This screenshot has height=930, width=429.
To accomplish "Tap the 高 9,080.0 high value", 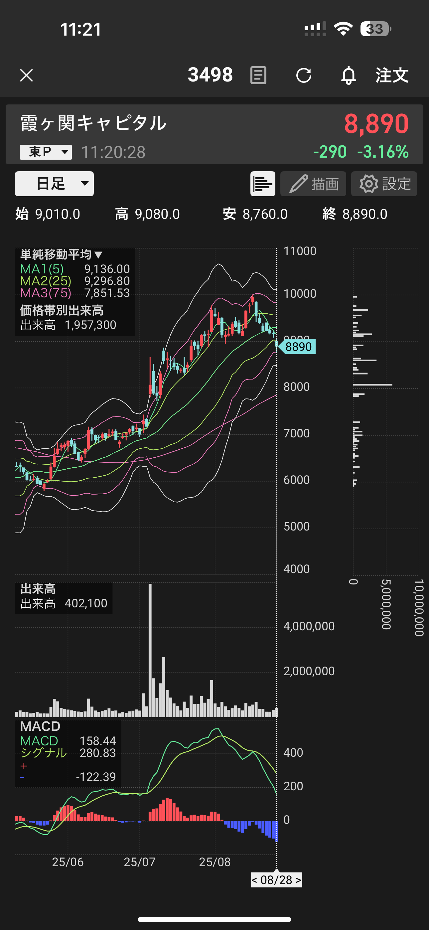I will (x=147, y=214).
